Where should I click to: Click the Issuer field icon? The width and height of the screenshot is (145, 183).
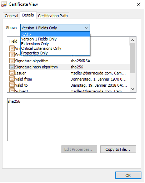[x=12, y=73]
